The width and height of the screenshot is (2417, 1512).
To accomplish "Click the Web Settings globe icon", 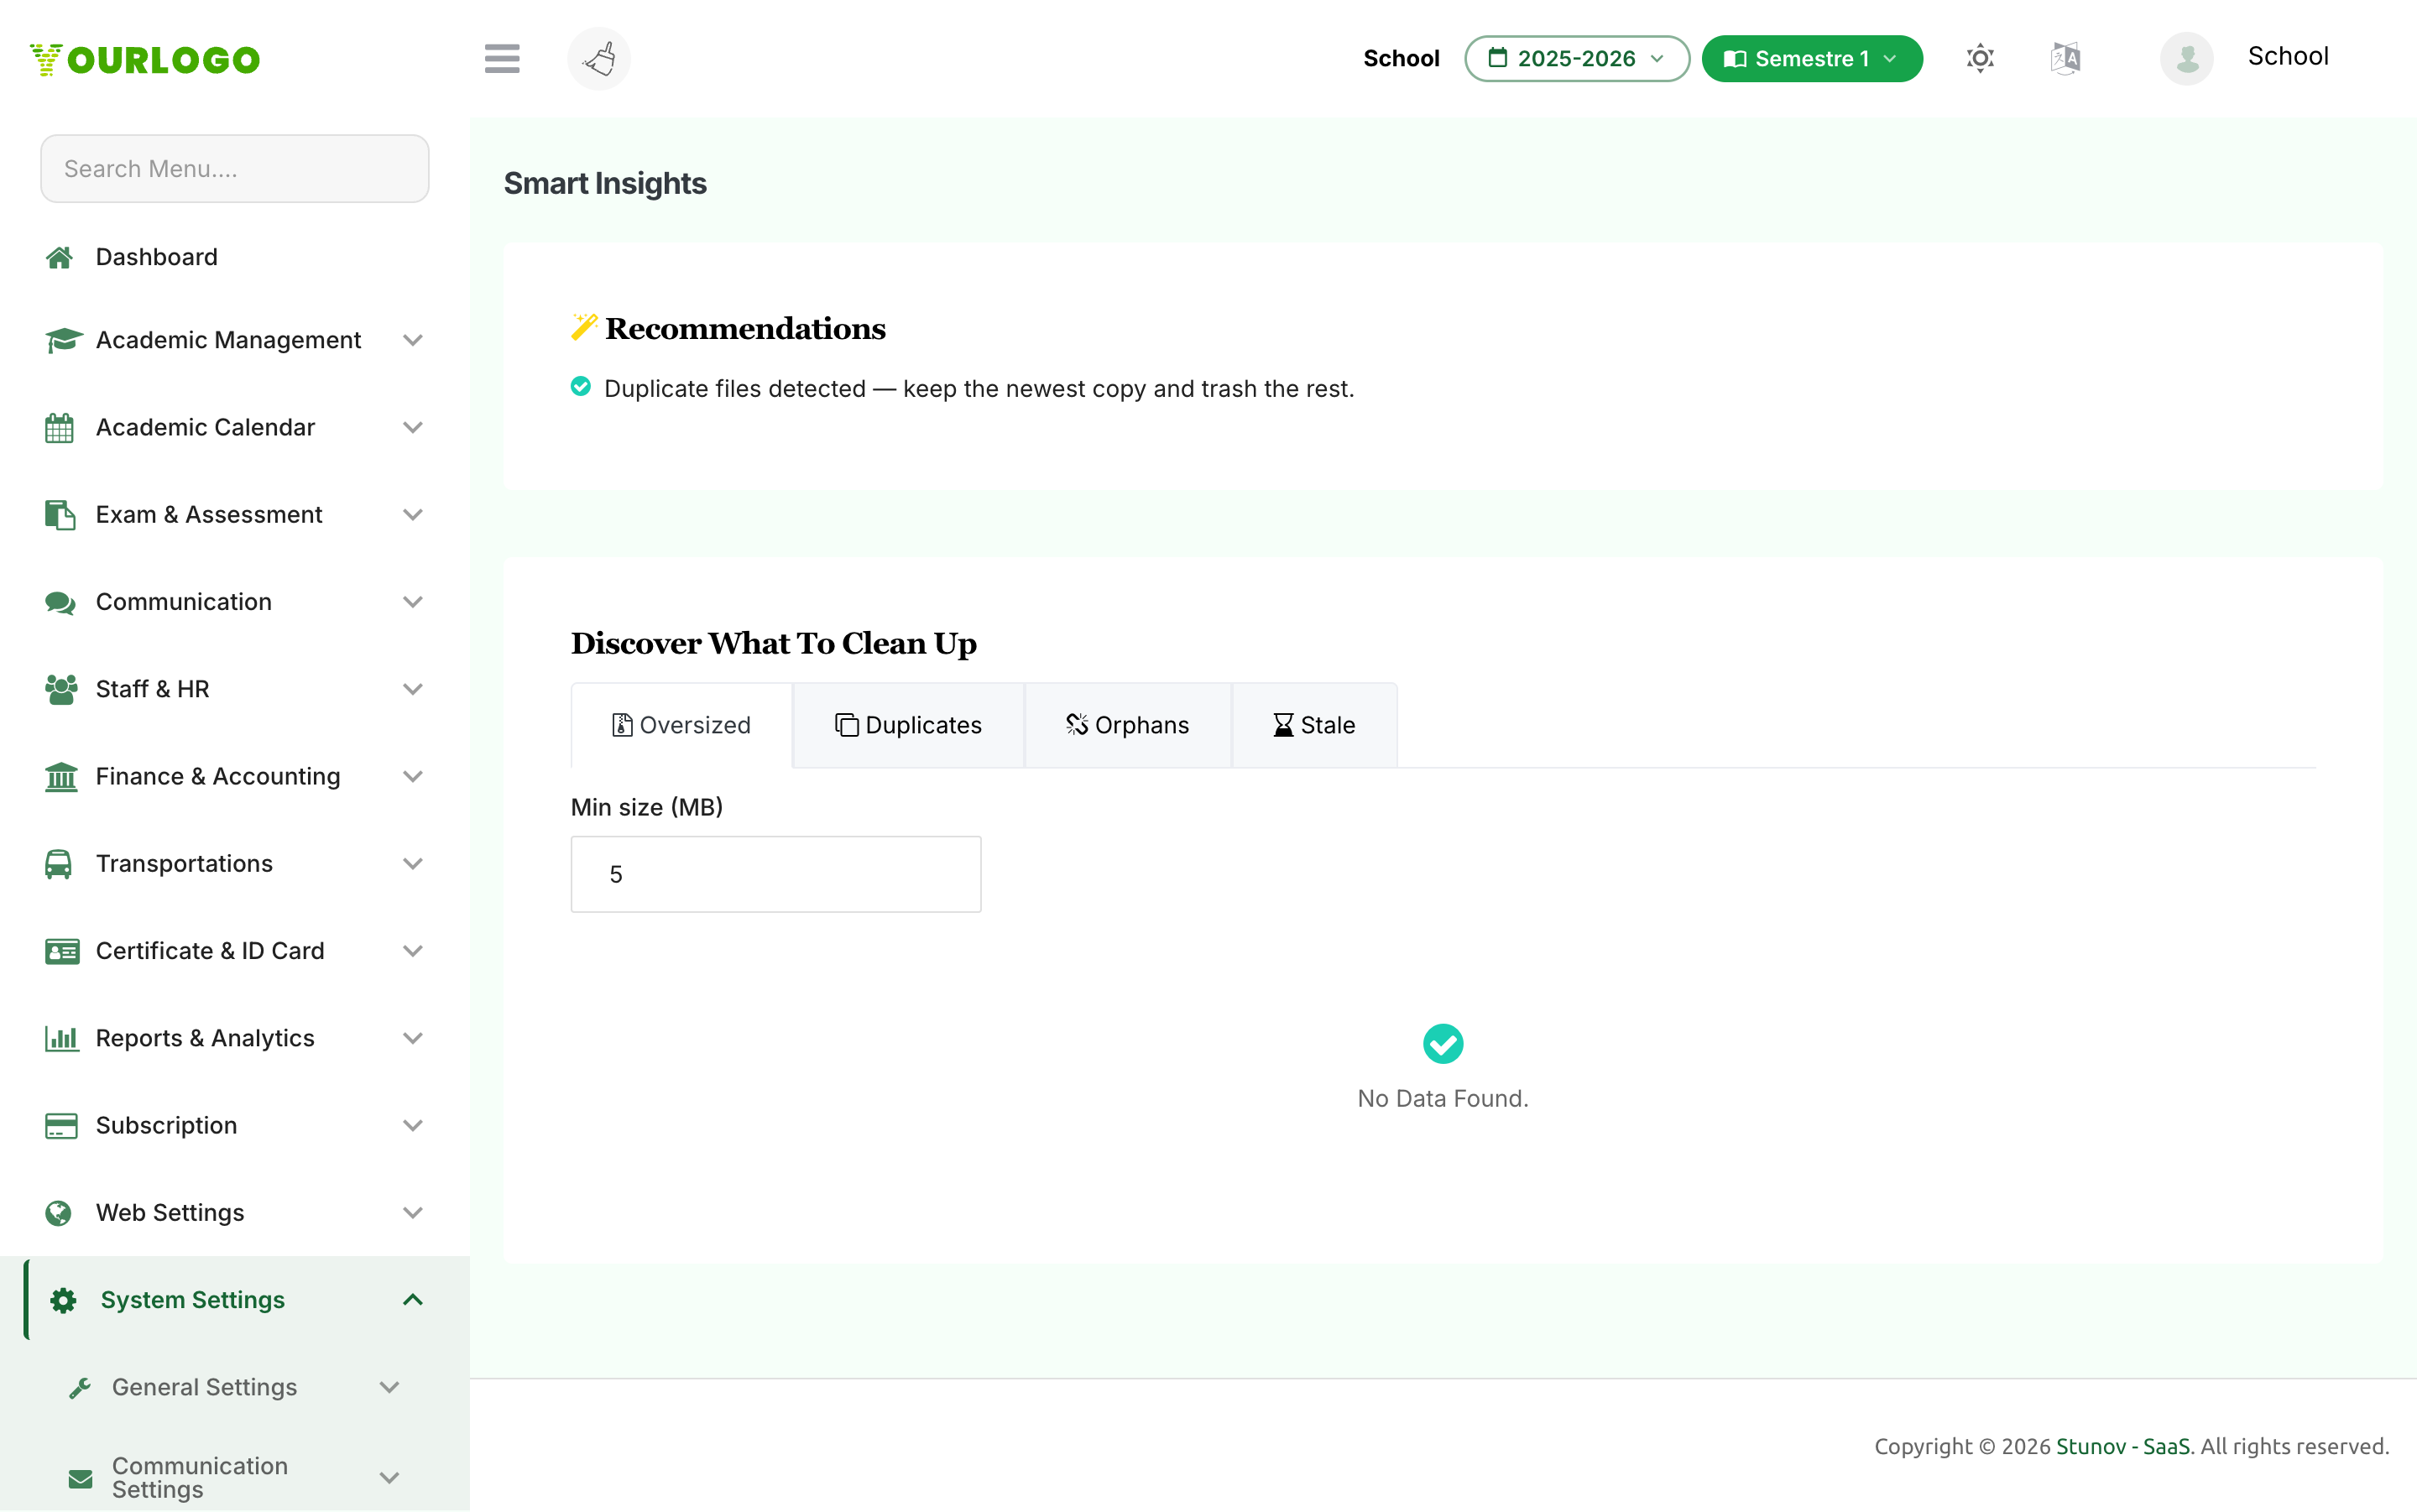I will tap(59, 1213).
